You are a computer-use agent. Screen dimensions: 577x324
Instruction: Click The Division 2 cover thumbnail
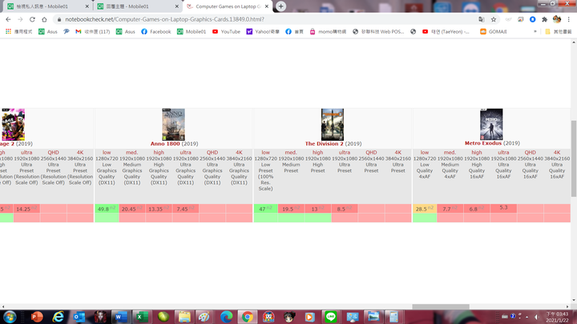(x=333, y=125)
